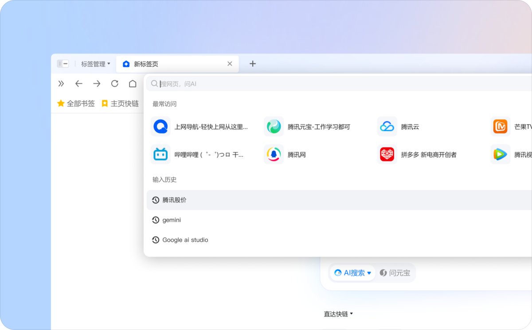532x330 pixels.
Task: Open the 芒果TV shortcut
Action: (500, 126)
